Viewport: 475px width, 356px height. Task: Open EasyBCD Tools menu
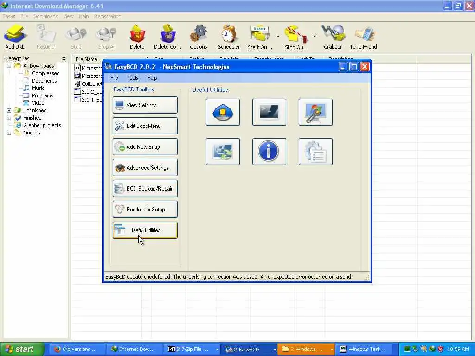pos(132,78)
